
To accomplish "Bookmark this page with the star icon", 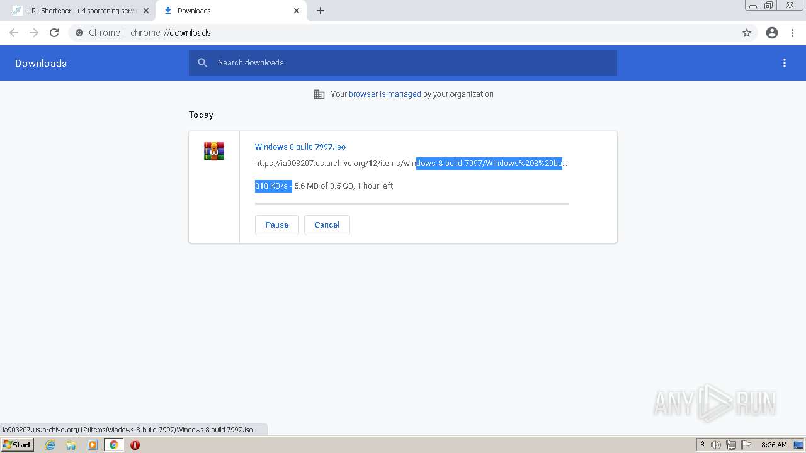I will (747, 33).
